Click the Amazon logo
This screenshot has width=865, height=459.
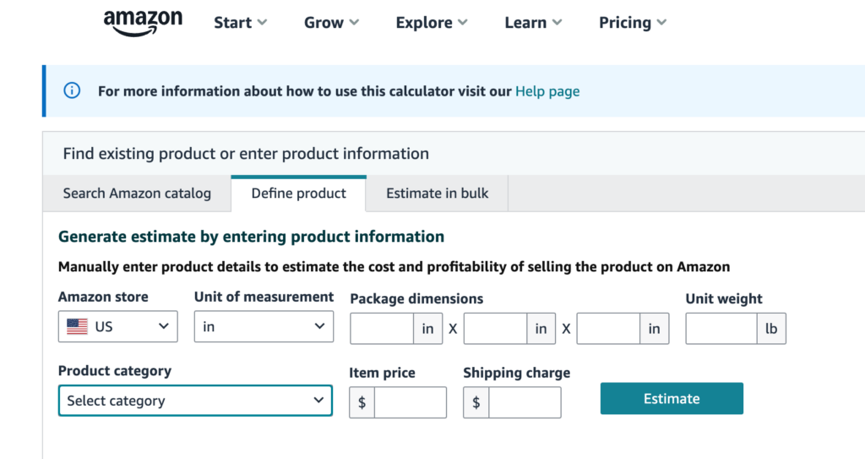click(143, 23)
